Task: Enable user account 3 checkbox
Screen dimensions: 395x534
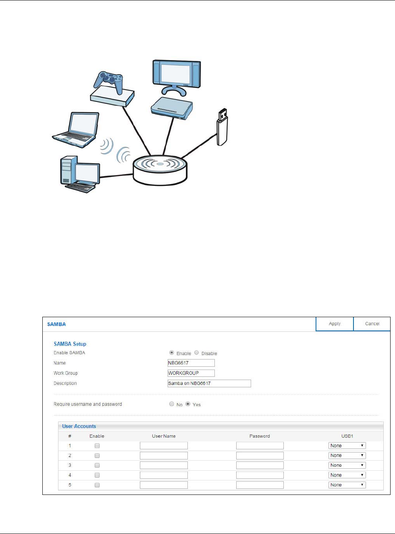Action: (97, 465)
